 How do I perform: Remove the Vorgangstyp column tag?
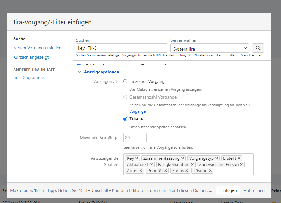click(x=217, y=158)
